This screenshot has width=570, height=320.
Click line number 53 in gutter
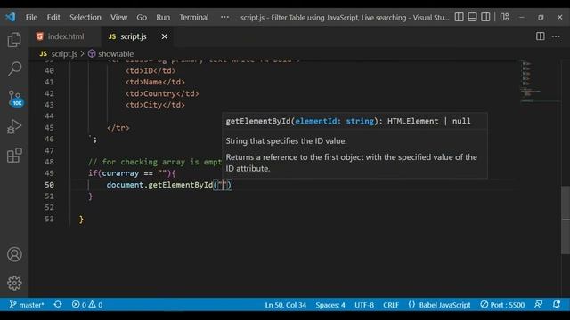point(49,220)
